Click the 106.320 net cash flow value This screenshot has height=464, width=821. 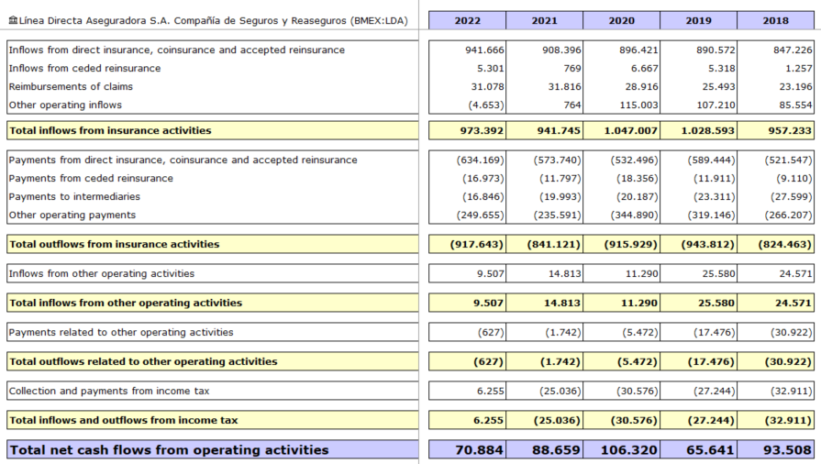click(629, 450)
